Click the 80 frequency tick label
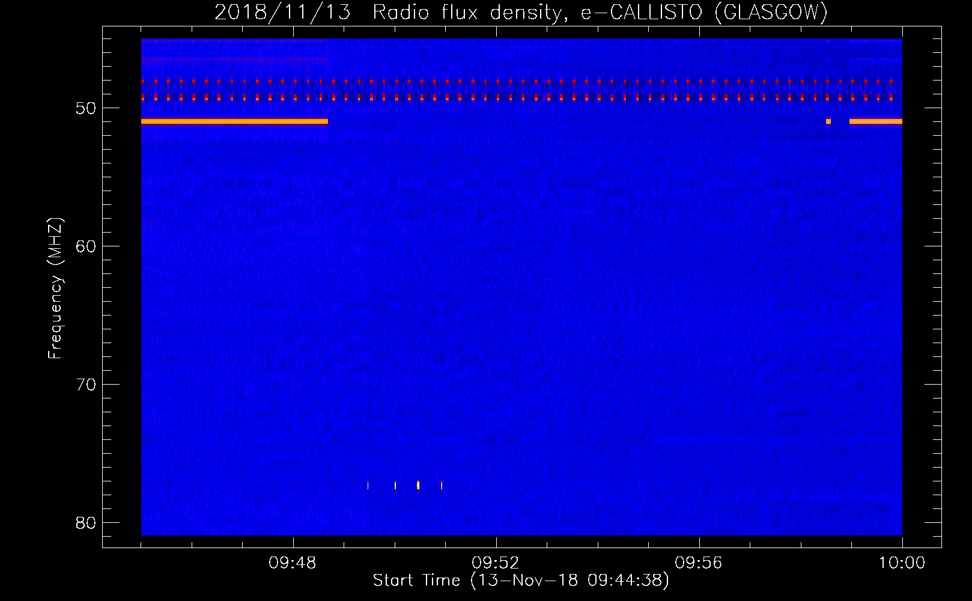 coord(87,522)
